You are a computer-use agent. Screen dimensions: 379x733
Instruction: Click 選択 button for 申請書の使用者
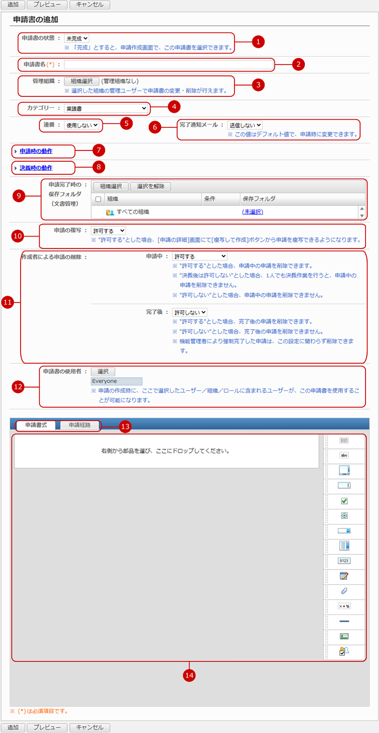pos(103,372)
